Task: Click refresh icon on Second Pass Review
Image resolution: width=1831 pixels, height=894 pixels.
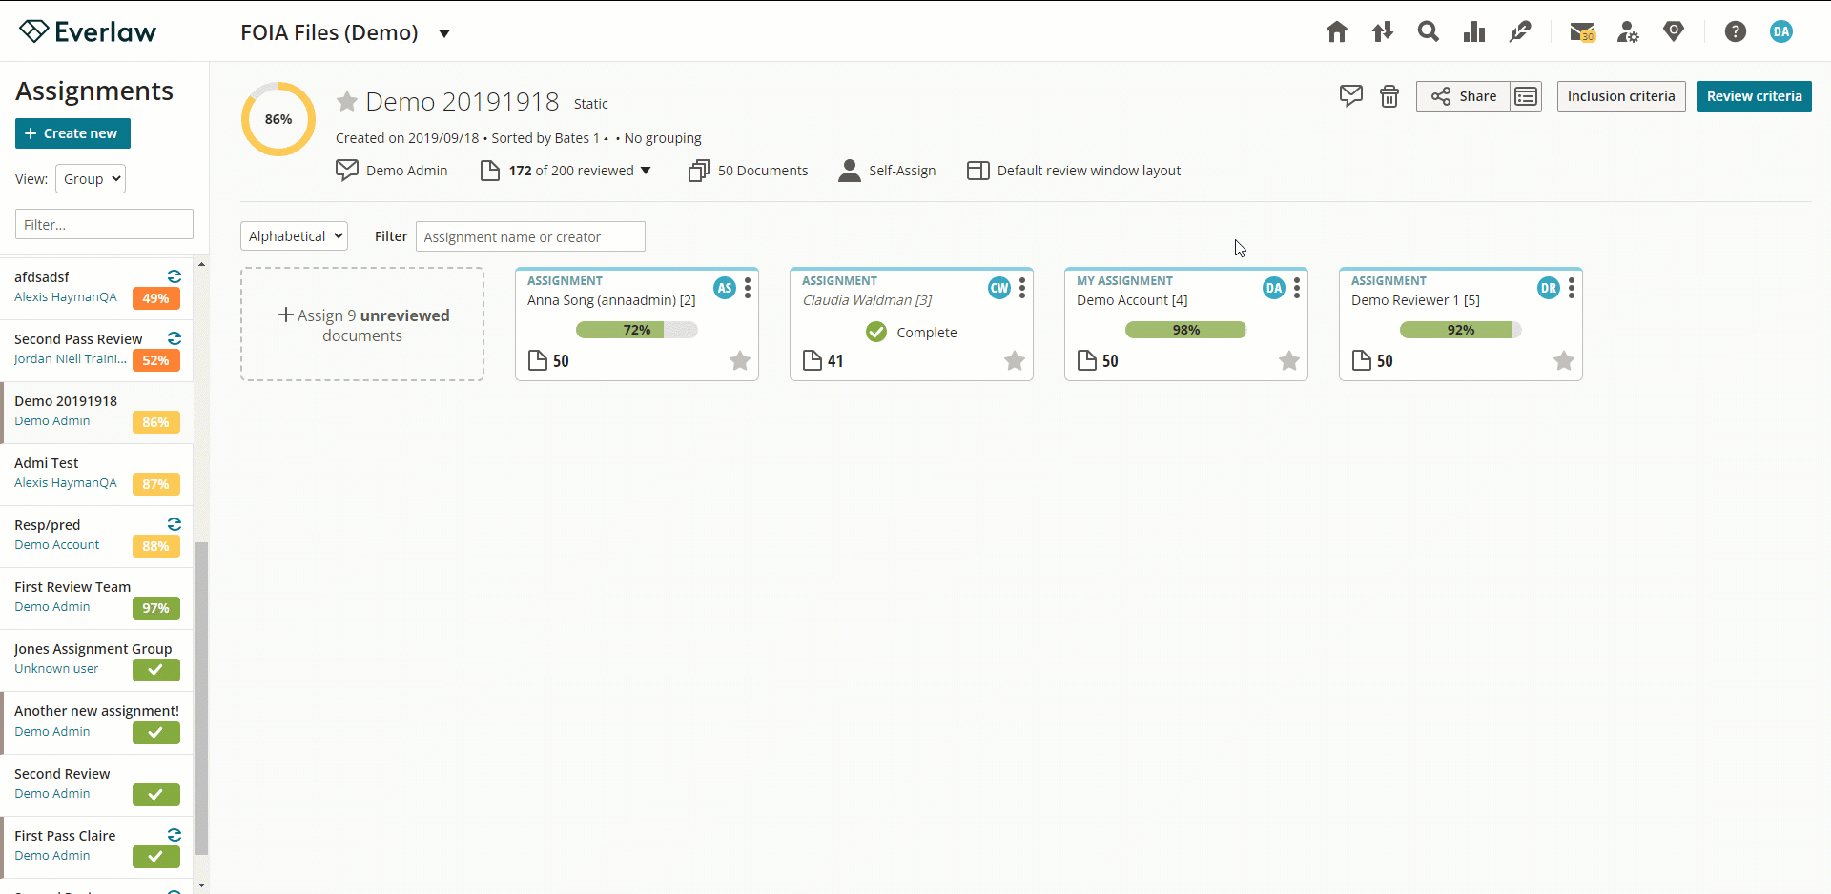Action: click(175, 338)
